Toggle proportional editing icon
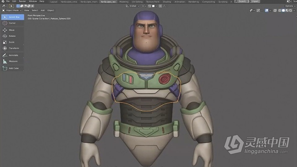Image resolution: width=297 pixels, height=167 pixels. point(161,6)
